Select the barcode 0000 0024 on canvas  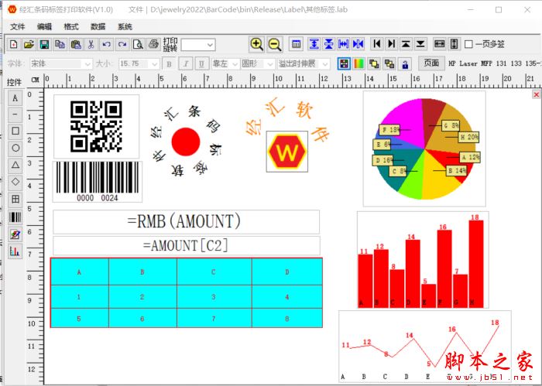tap(97, 182)
